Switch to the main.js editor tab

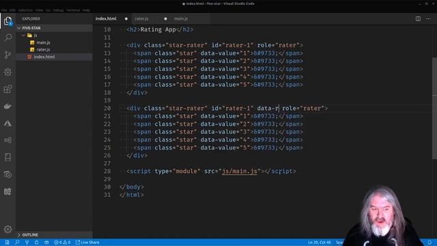point(181,18)
